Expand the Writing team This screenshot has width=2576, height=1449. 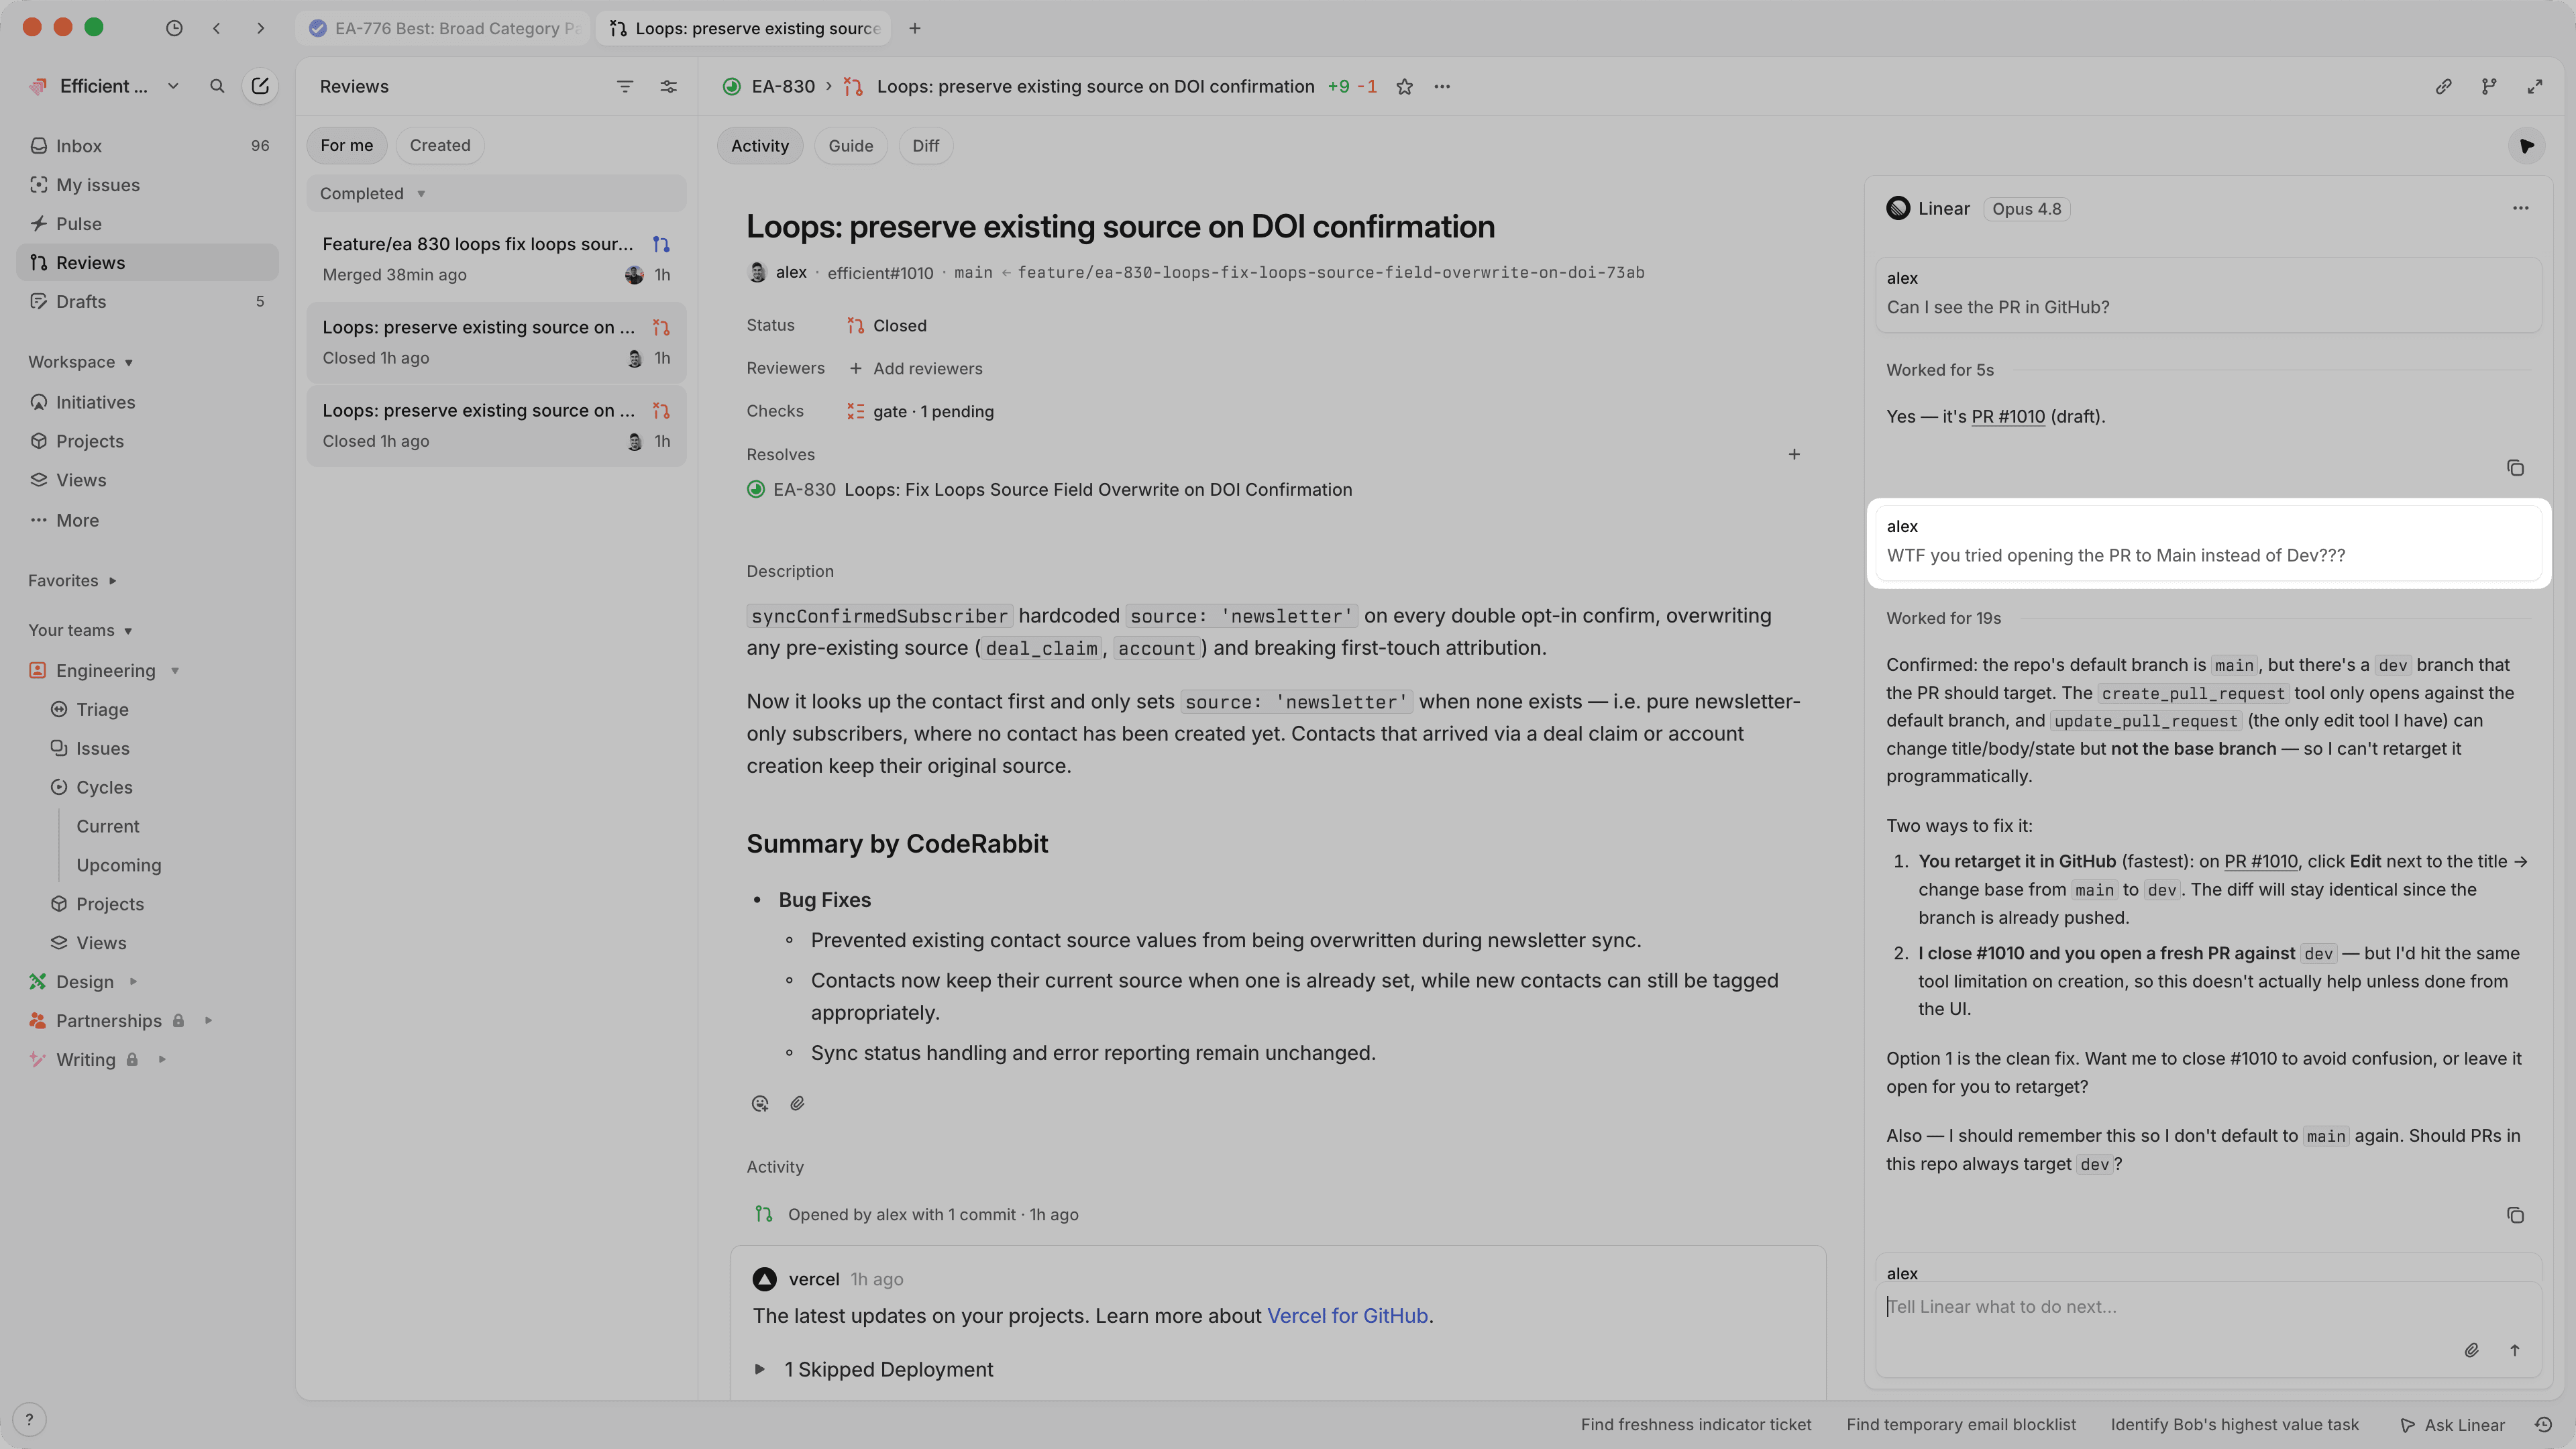(x=162, y=1059)
